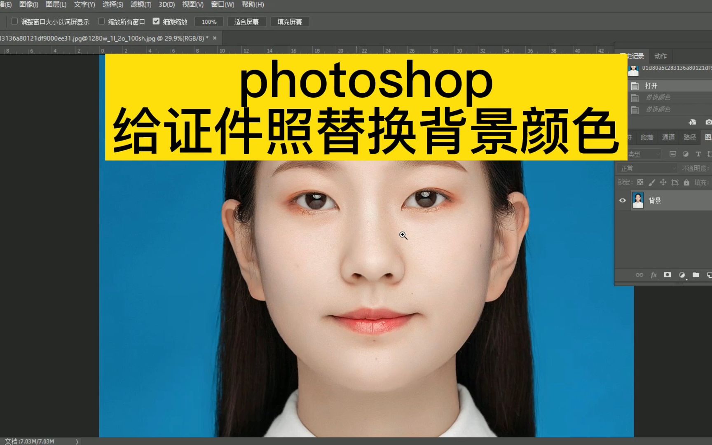Click the 适合屏幕 button
Screen dimensions: 712x445
[247, 21]
